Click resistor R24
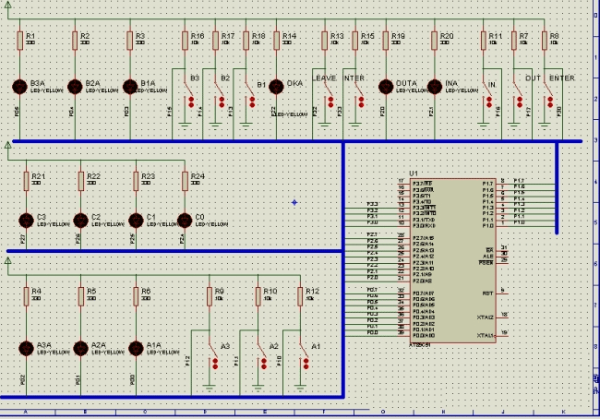 (x=185, y=181)
